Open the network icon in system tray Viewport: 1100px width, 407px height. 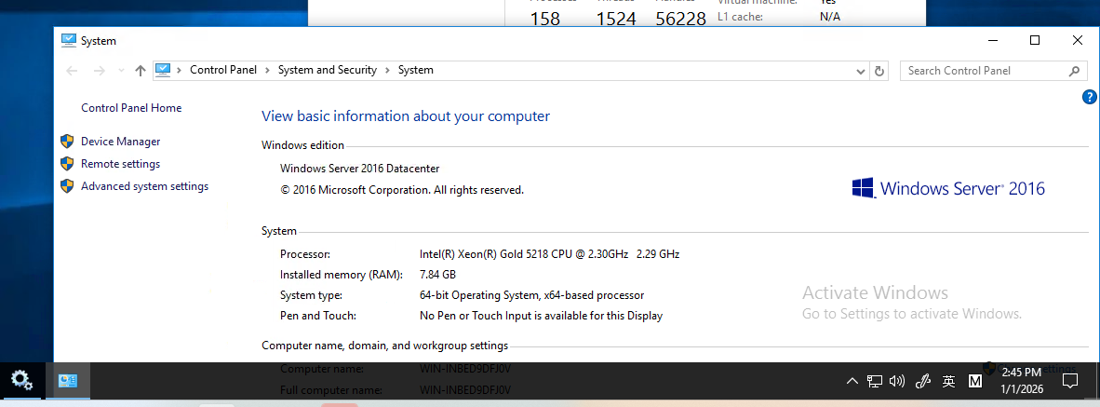[x=875, y=381]
